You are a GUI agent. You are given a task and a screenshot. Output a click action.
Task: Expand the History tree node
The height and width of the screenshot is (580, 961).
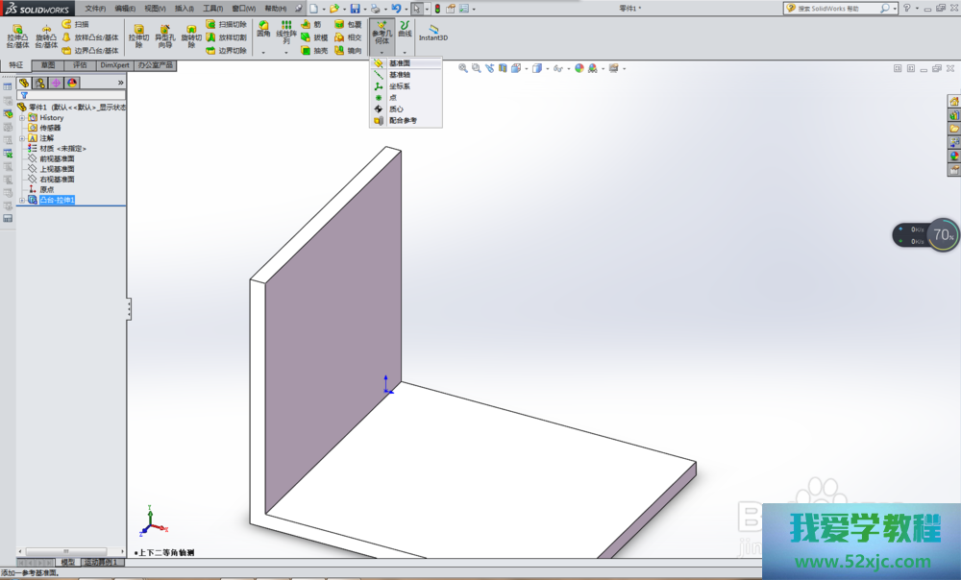21,117
